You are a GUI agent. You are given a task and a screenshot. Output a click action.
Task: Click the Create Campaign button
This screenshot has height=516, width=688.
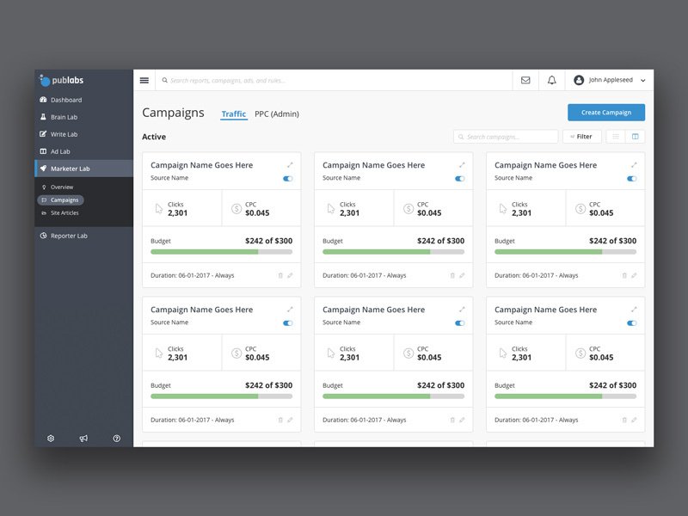(606, 113)
